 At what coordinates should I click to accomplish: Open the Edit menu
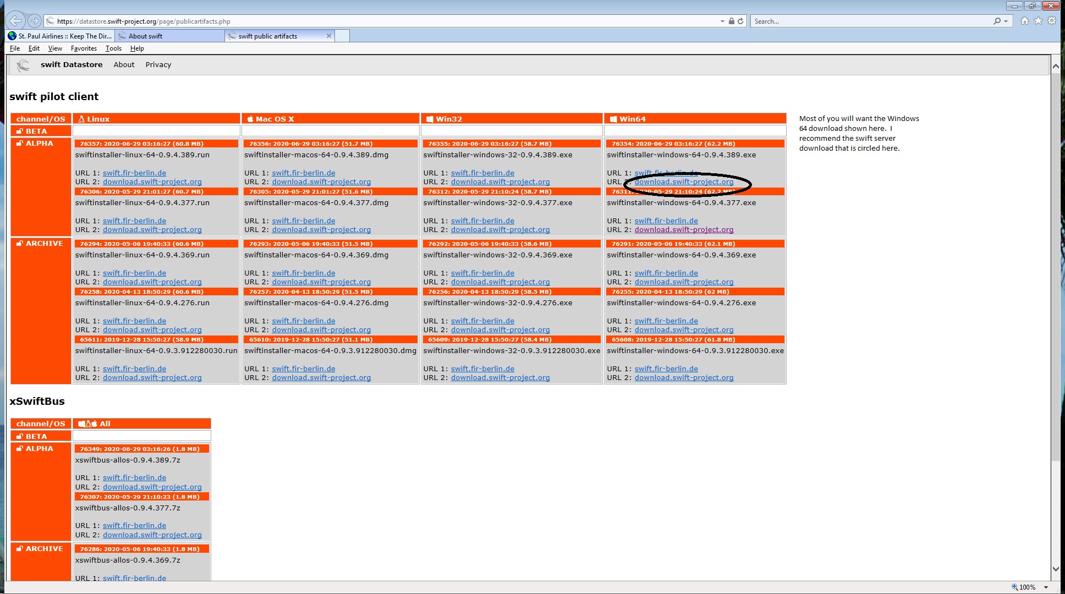[x=34, y=48]
